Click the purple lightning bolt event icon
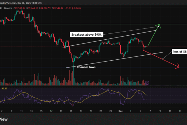187x125 pixels. pyautogui.click(x=147, y=83)
